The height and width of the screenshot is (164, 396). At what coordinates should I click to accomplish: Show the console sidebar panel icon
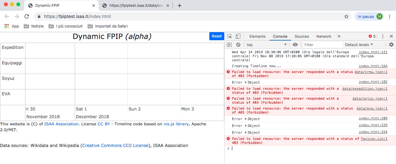pos(229,45)
